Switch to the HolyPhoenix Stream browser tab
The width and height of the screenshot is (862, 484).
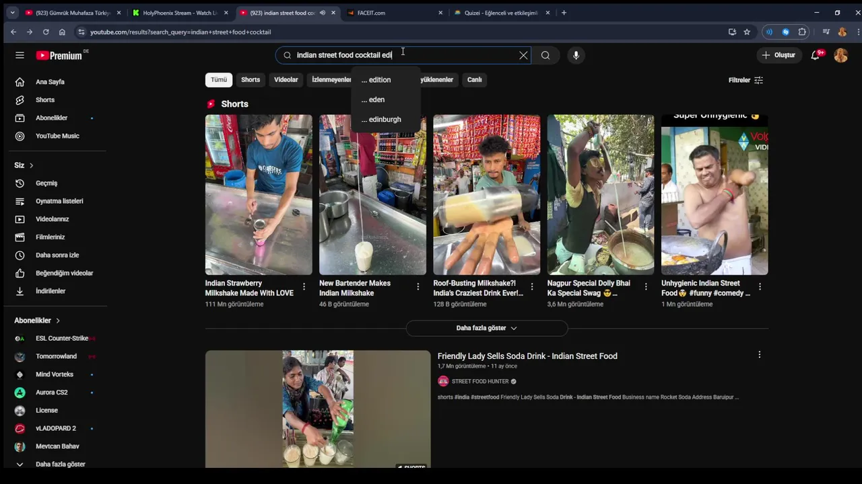coord(180,13)
